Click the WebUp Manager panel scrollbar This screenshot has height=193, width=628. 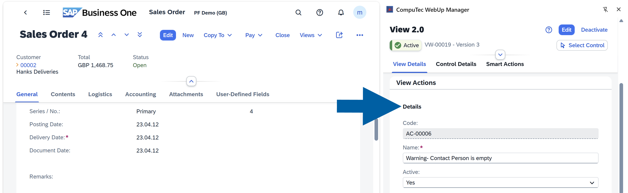pos(621,138)
